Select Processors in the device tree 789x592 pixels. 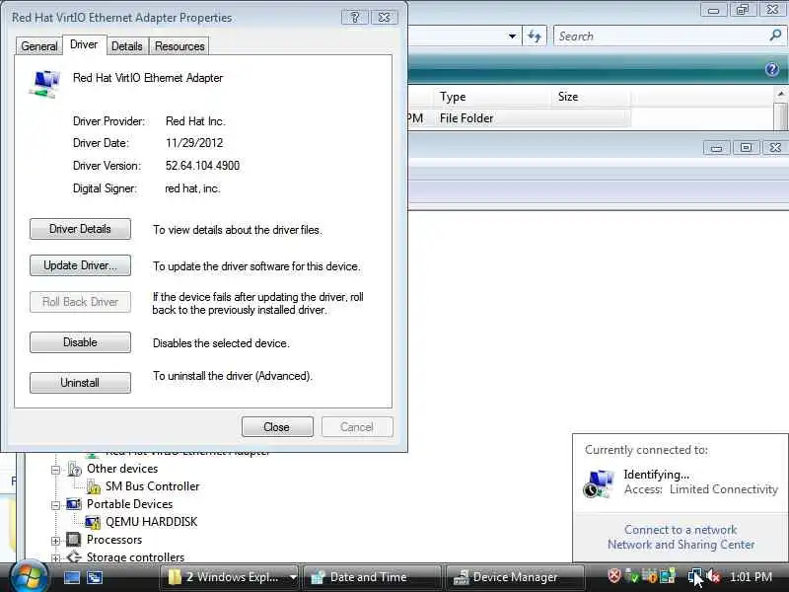(x=114, y=540)
